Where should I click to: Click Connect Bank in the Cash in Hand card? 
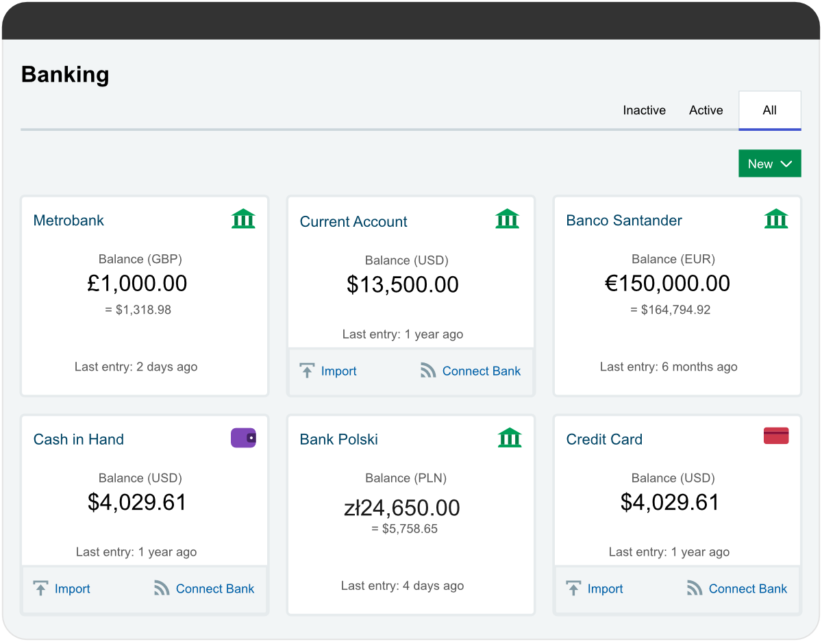(215, 589)
